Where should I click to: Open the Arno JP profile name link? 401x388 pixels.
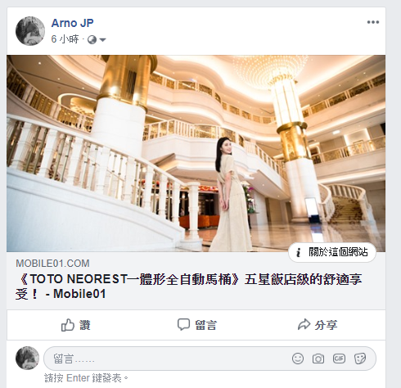(72, 23)
